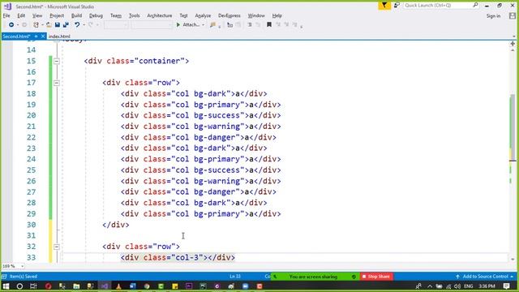This screenshot has height=292, width=519.
Task: Click the Navigate Forward arrow icon
Action: (x=24, y=25)
